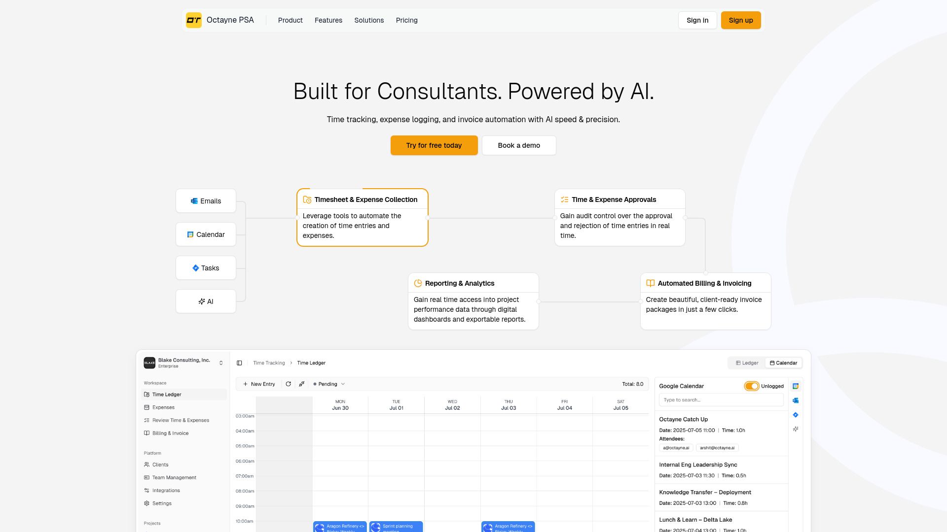Toggle the Unlogged switch off
Image resolution: width=947 pixels, height=532 pixels.
(751, 386)
